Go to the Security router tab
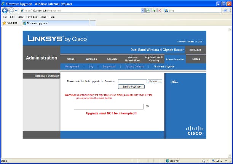Viewport: 233px width, 164px height. click(x=112, y=59)
